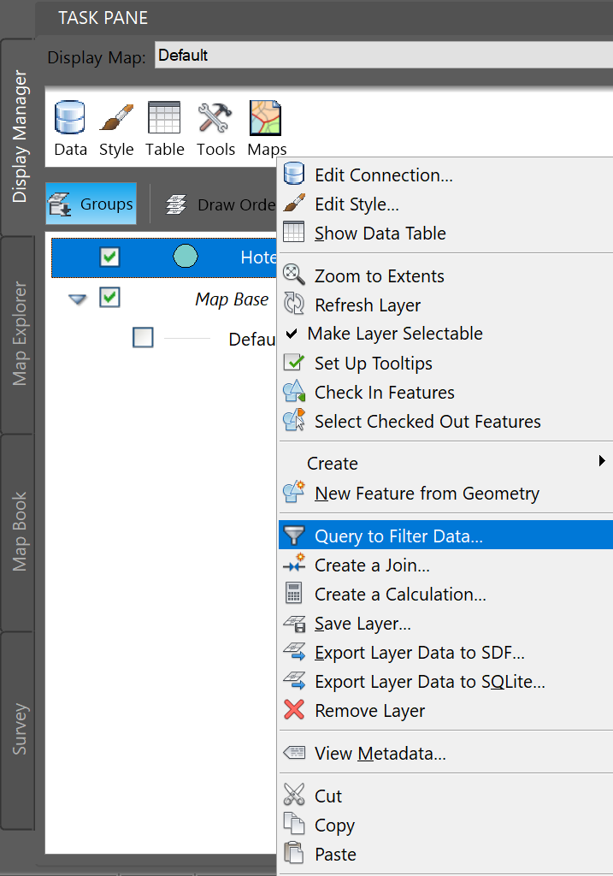Click the View Metadata tag icon
This screenshot has width=613, height=876.
293,753
